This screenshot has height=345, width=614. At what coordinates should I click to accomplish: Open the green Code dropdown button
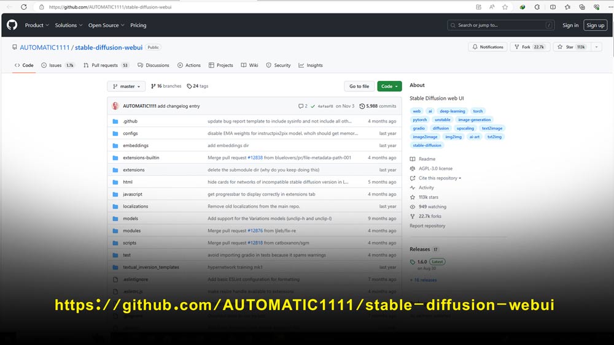pyautogui.click(x=389, y=86)
